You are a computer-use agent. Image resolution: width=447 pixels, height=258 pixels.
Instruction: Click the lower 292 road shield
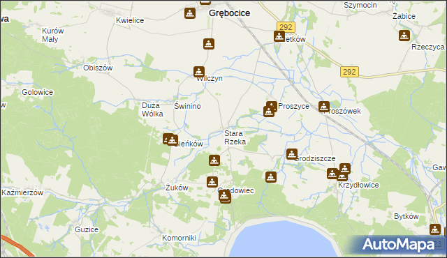349,72
